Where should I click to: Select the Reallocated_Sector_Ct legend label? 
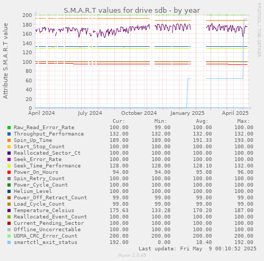pyautogui.click(x=47, y=153)
